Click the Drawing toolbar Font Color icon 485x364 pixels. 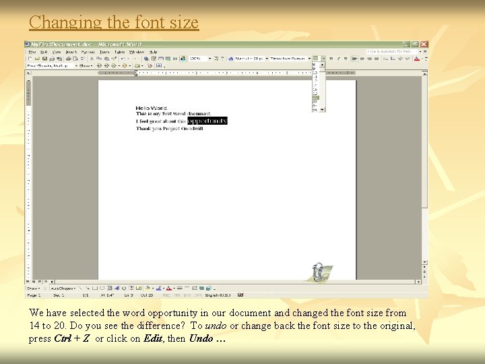pyautogui.click(x=169, y=289)
